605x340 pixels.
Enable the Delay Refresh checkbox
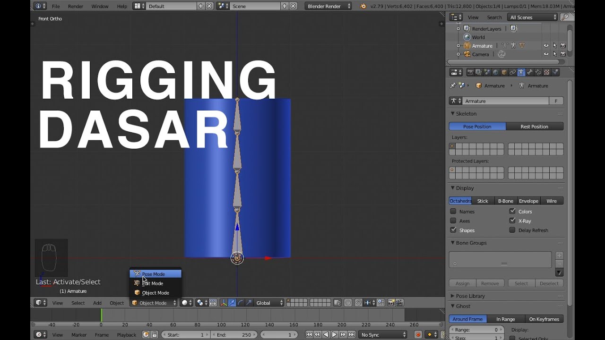(x=512, y=230)
